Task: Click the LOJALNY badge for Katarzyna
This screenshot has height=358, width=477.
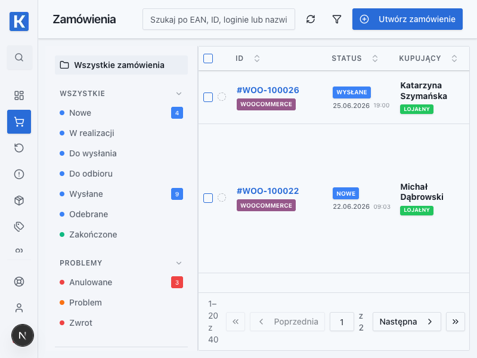Action: (417, 109)
